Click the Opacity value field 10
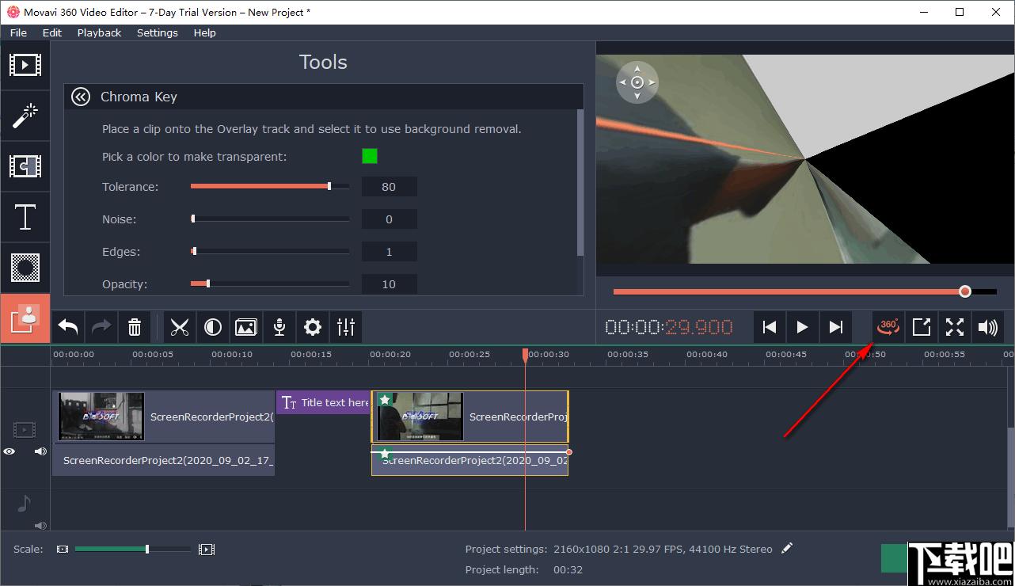The image size is (1015, 586). 389,284
